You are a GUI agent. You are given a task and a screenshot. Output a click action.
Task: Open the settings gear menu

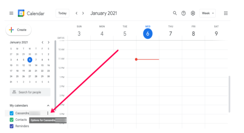(193, 13)
